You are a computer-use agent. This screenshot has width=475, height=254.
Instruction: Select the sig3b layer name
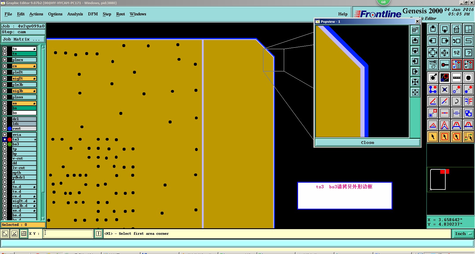click(24, 91)
